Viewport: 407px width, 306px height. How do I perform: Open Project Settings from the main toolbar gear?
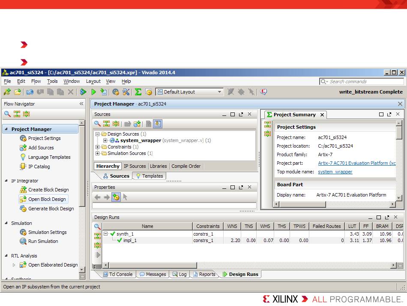pyautogui.click(x=116, y=92)
